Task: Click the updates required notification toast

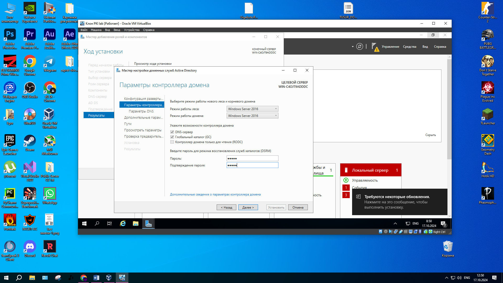Action: point(400,202)
